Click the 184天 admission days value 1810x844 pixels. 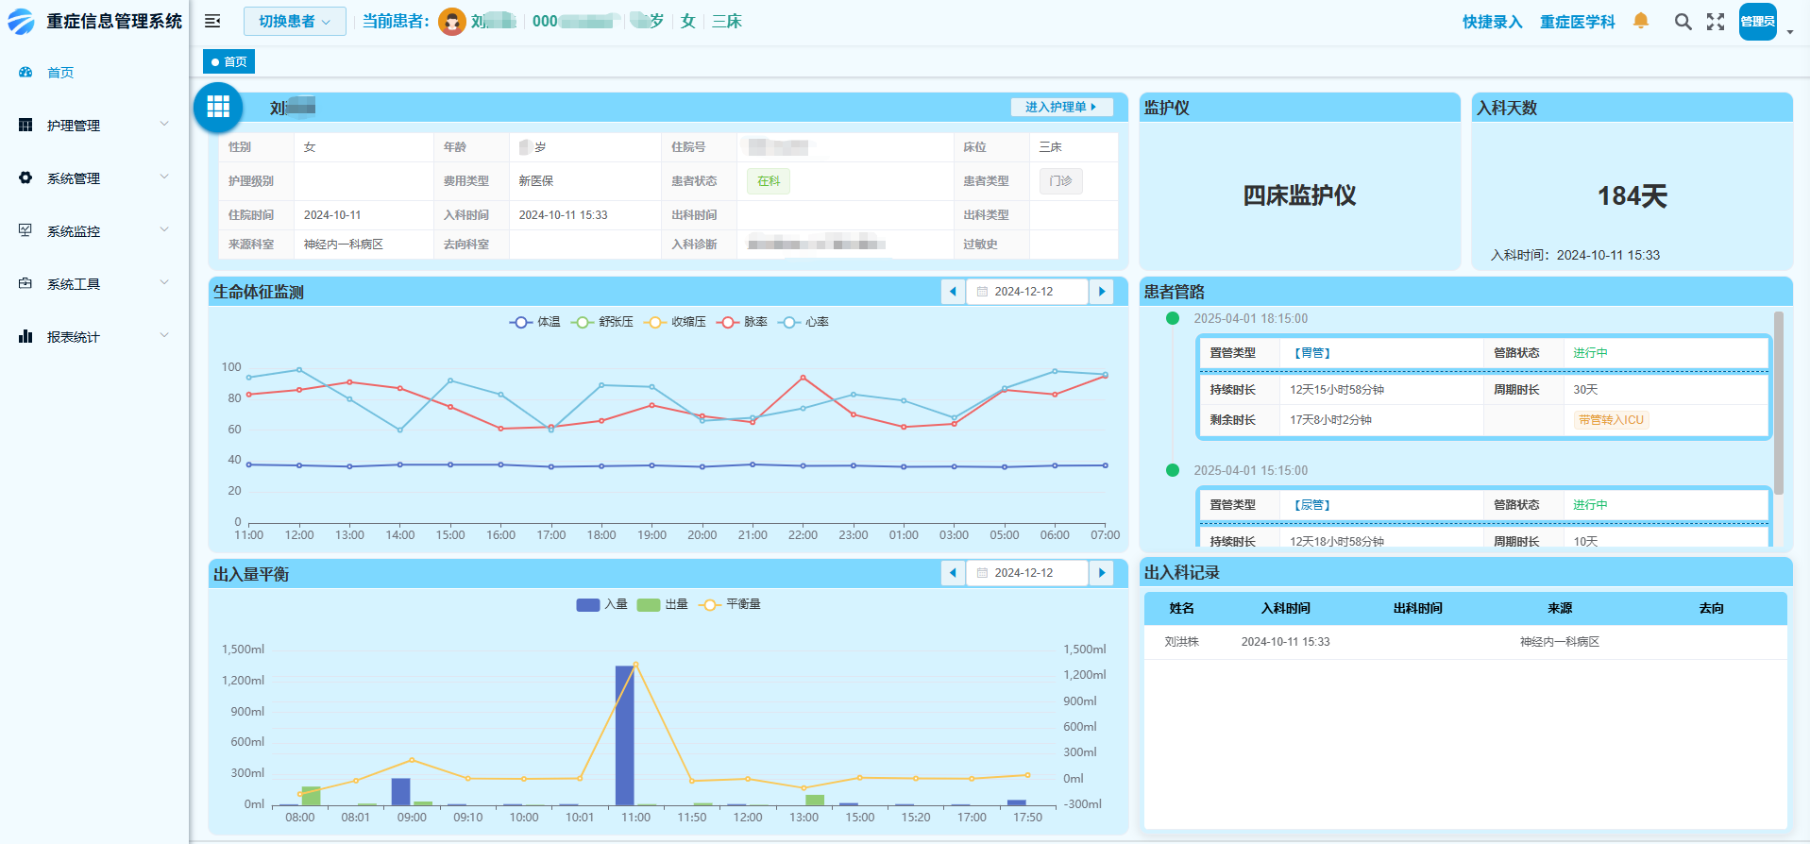pyautogui.click(x=1632, y=195)
